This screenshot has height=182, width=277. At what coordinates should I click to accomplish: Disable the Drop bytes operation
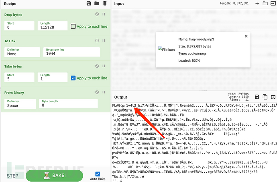tap(97, 14)
